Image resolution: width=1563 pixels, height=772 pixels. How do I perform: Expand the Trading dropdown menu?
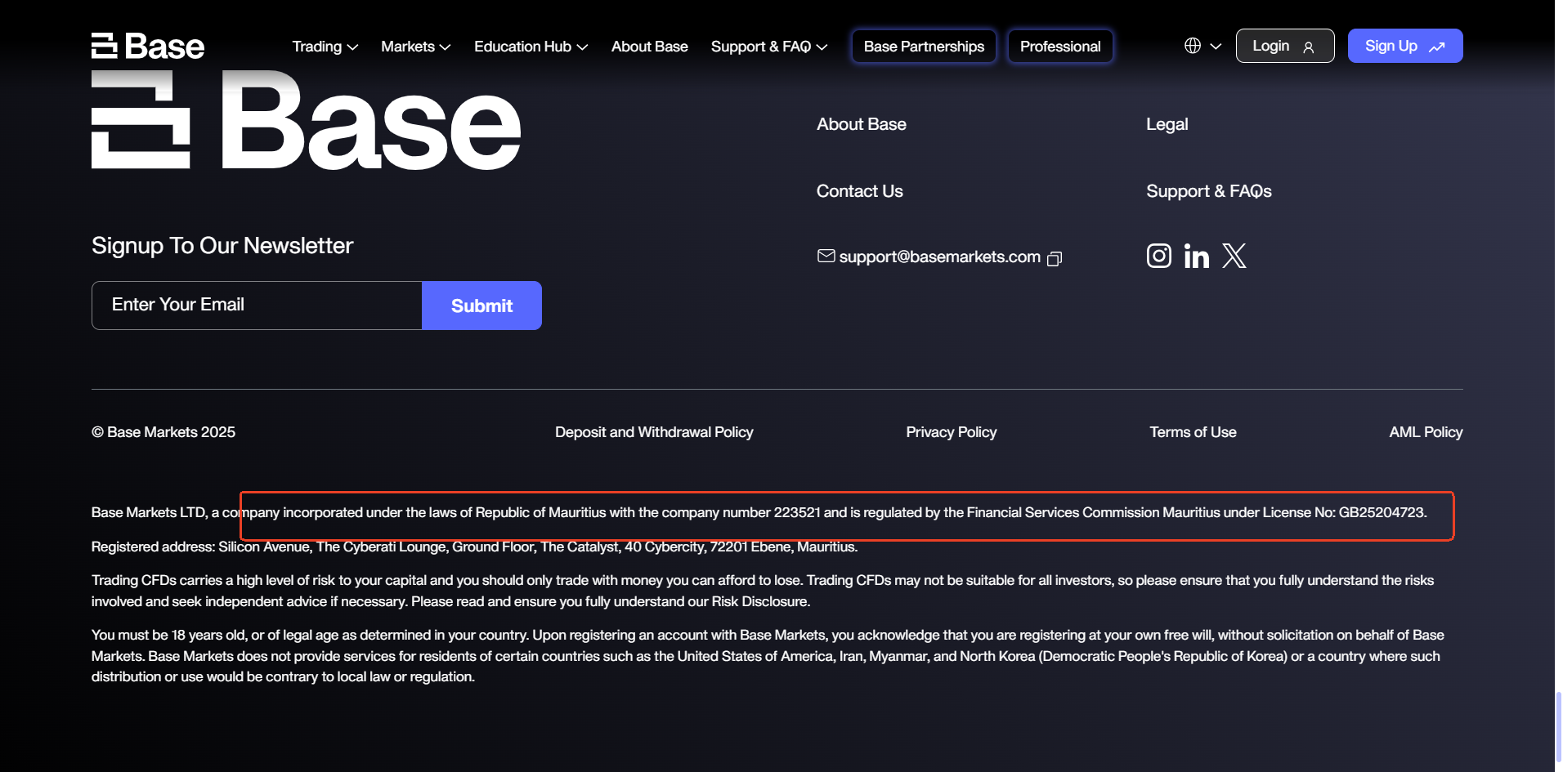point(325,47)
